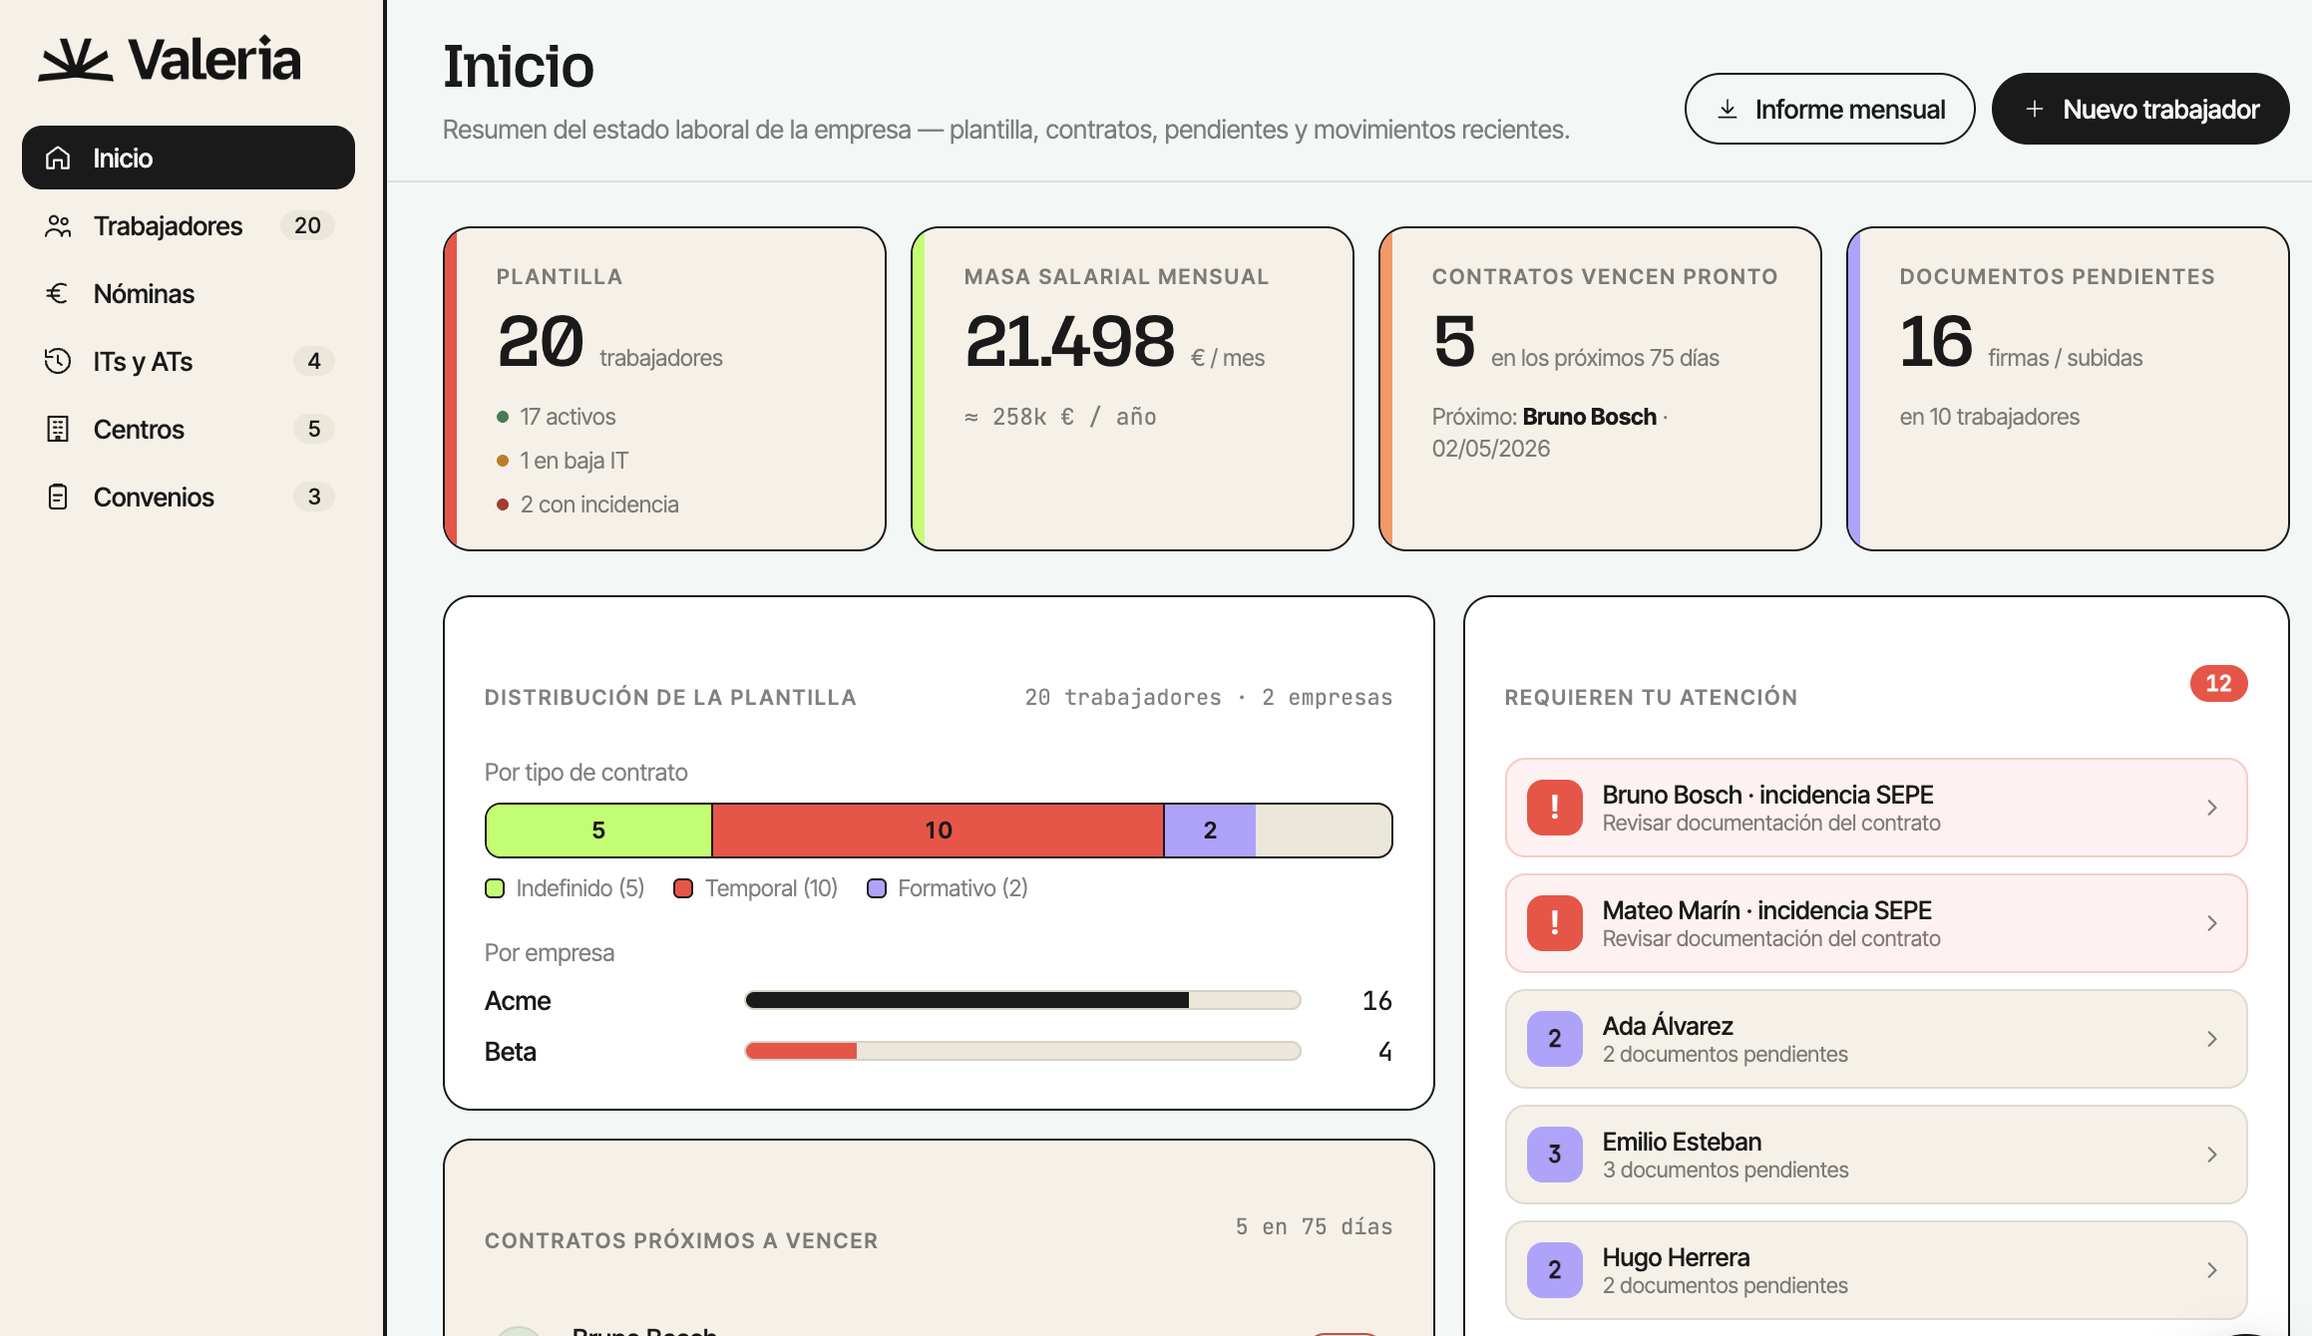Viewport: 2312px width, 1336px height.
Task: Download the Informe mensual
Action: [x=1829, y=109]
